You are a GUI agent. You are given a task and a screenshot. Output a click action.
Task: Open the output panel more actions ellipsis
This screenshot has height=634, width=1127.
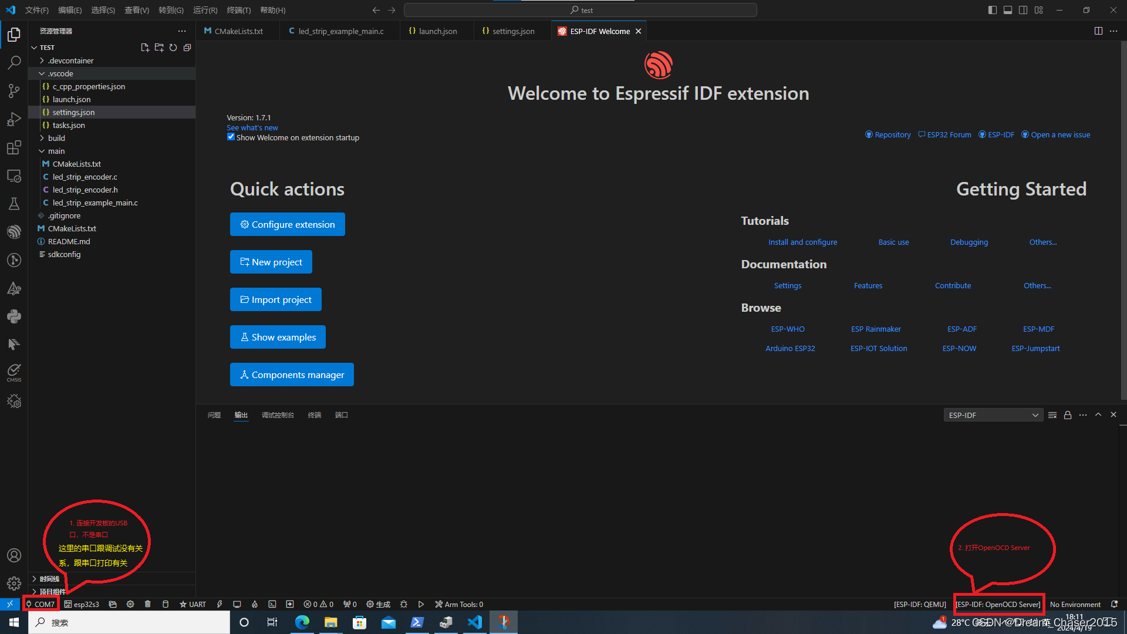[1083, 415]
